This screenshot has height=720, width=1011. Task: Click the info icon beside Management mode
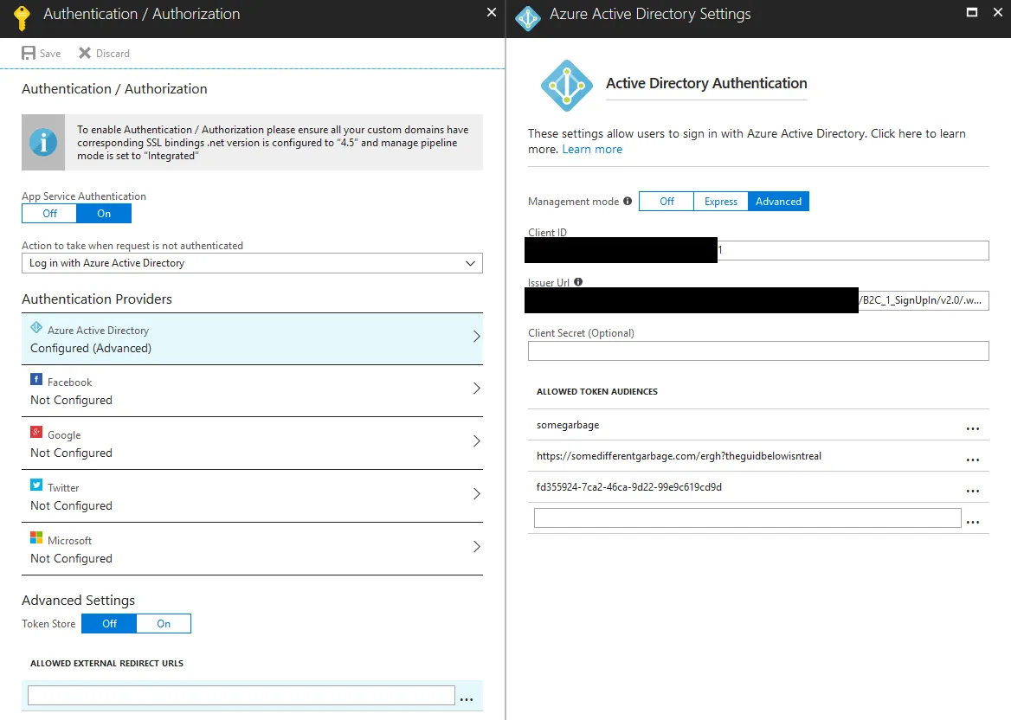tap(628, 201)
